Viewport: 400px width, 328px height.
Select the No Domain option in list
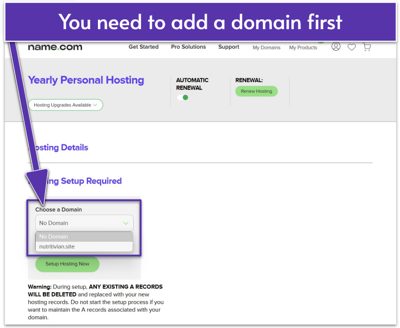point(84,237)
